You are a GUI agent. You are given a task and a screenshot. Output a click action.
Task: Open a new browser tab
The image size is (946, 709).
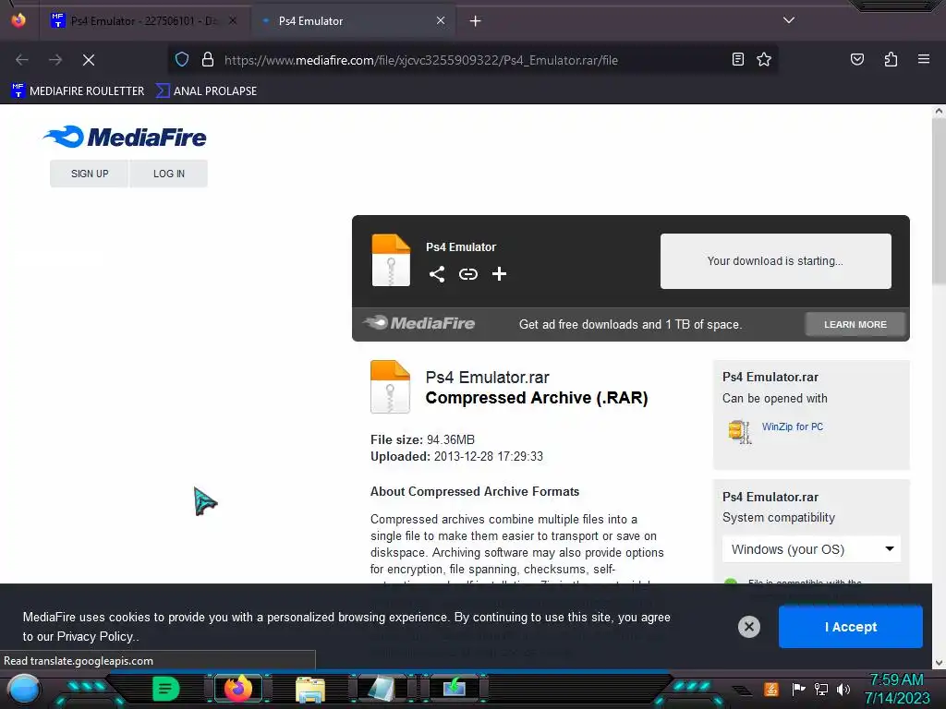[476, 21]
